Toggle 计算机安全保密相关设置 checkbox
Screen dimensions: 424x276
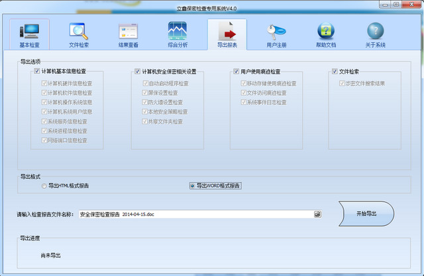137,71
